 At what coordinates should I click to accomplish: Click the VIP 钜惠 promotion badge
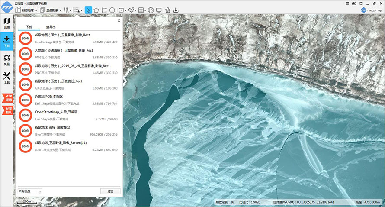coord(7,97)
